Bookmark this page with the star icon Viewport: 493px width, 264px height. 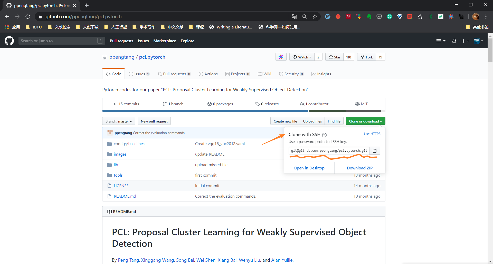[315, 17]
